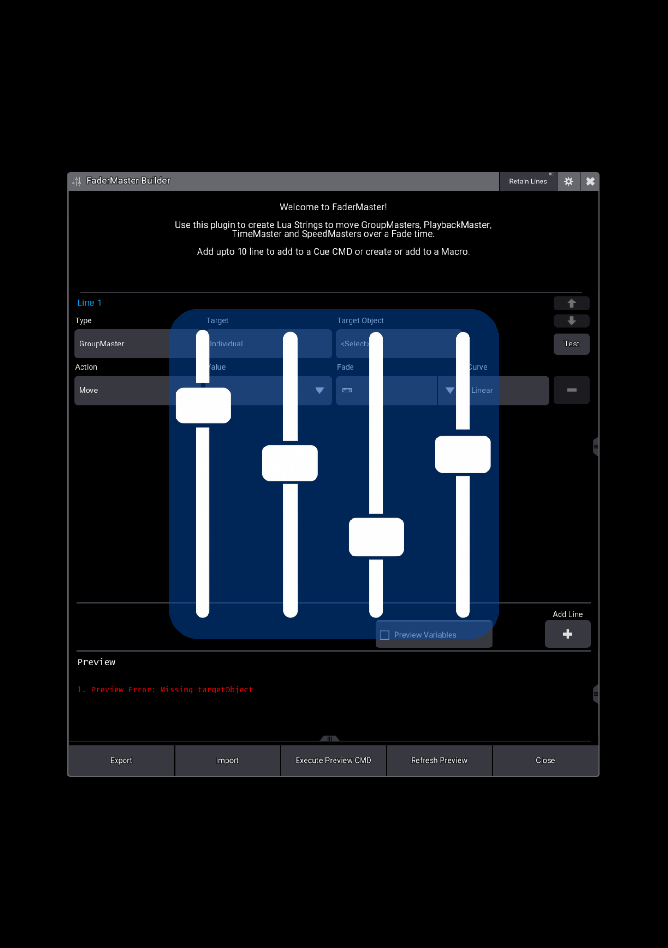Add a new line with the plus button

(568, 634)
